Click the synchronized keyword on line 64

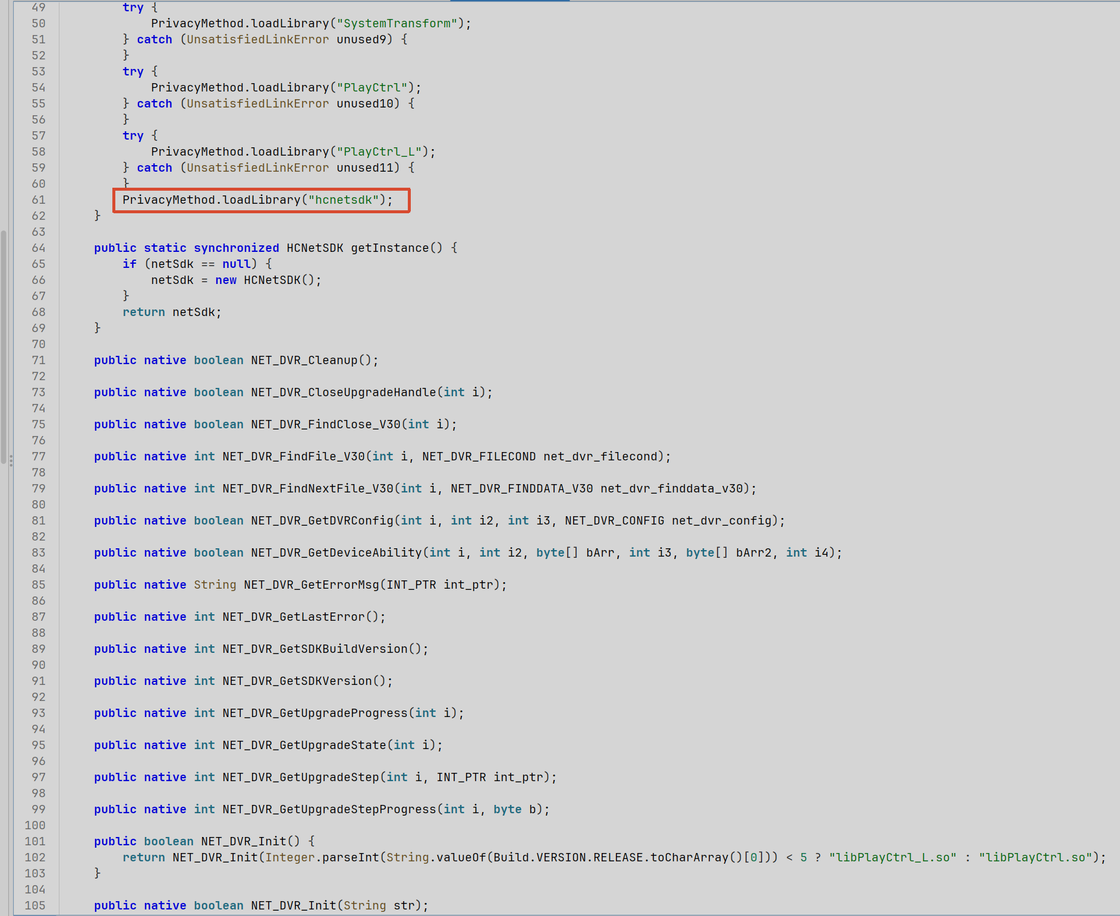(236, 248)
